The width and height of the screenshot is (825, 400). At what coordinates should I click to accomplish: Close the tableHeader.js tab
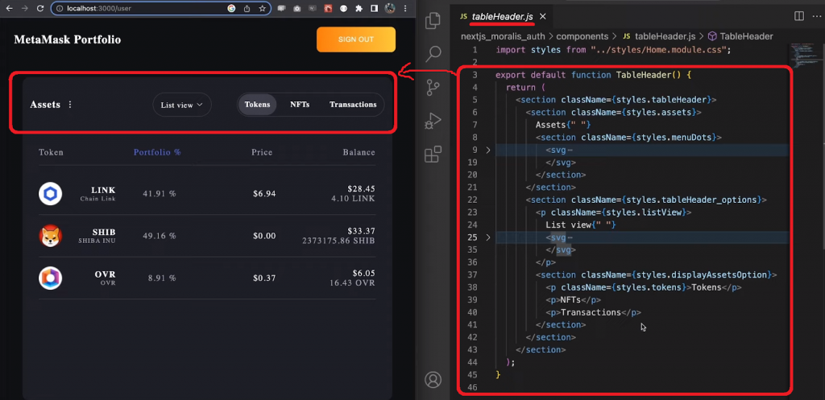point(543,17)
